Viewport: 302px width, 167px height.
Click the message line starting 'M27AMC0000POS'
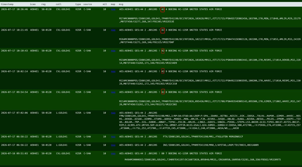click(210, 20)
